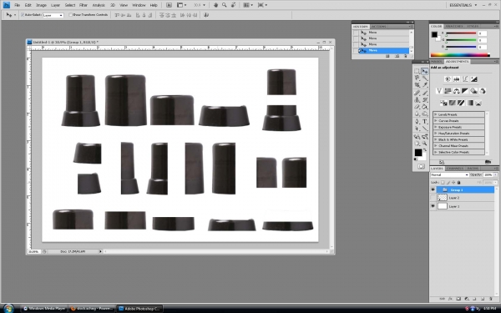The width and height of the screenshot is (501, 313).
Task: Select the Type tool
Action: point(425,121)
